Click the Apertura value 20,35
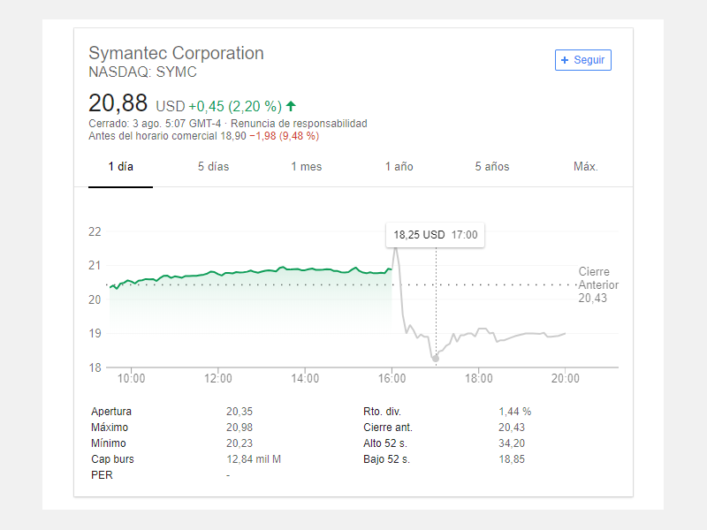Image resolution: width=707 pixels, height=530 pixels. click(x=240, y=412)
